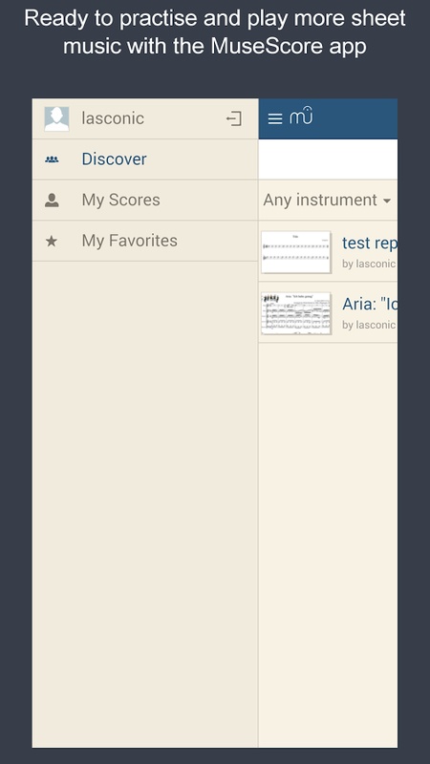Open the test rep score title
The image size is (430, 764).
370,243
